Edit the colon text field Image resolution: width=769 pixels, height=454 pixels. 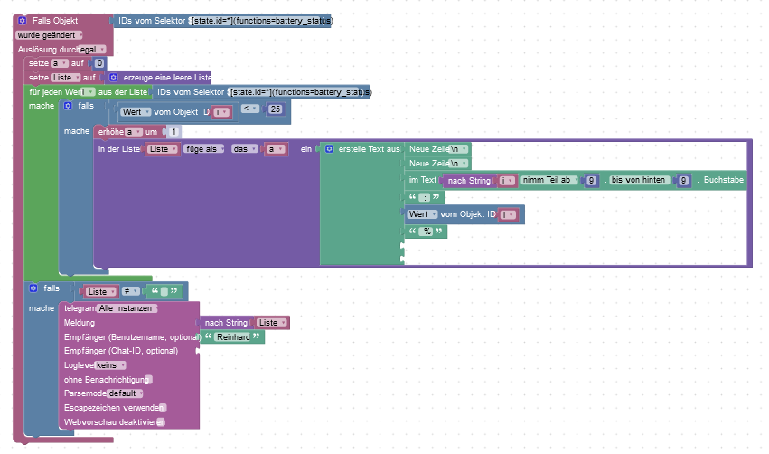425,197
